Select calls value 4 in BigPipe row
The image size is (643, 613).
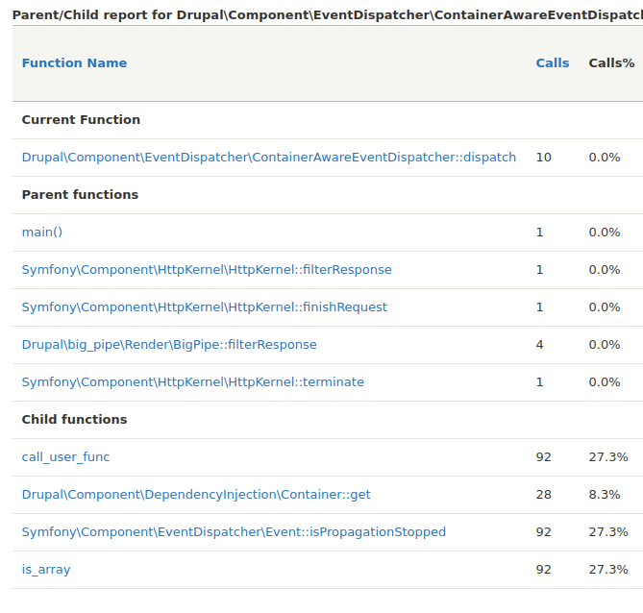click(x=539, y=345)
